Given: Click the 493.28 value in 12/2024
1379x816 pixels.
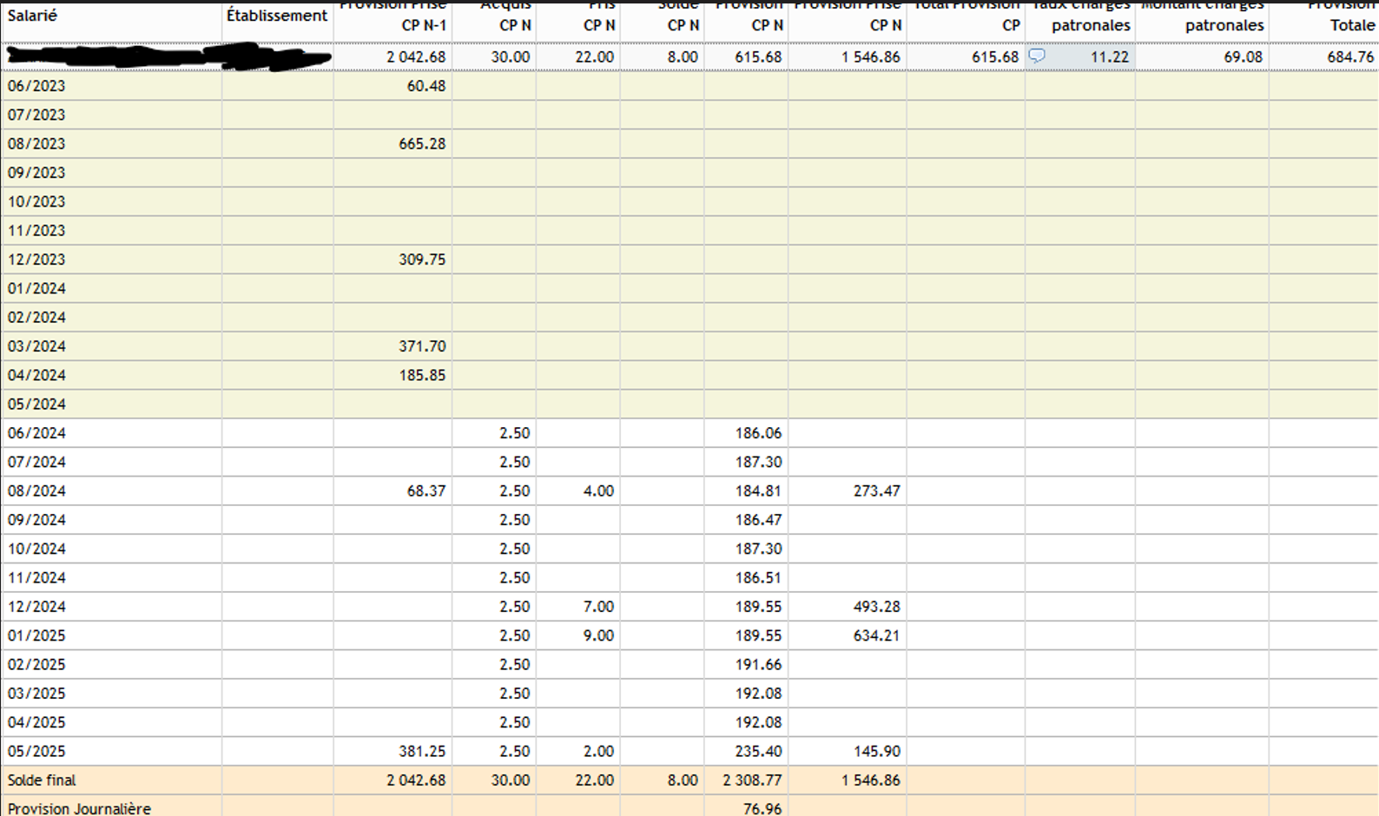Looking at the screenshot, I should point(877,607).
